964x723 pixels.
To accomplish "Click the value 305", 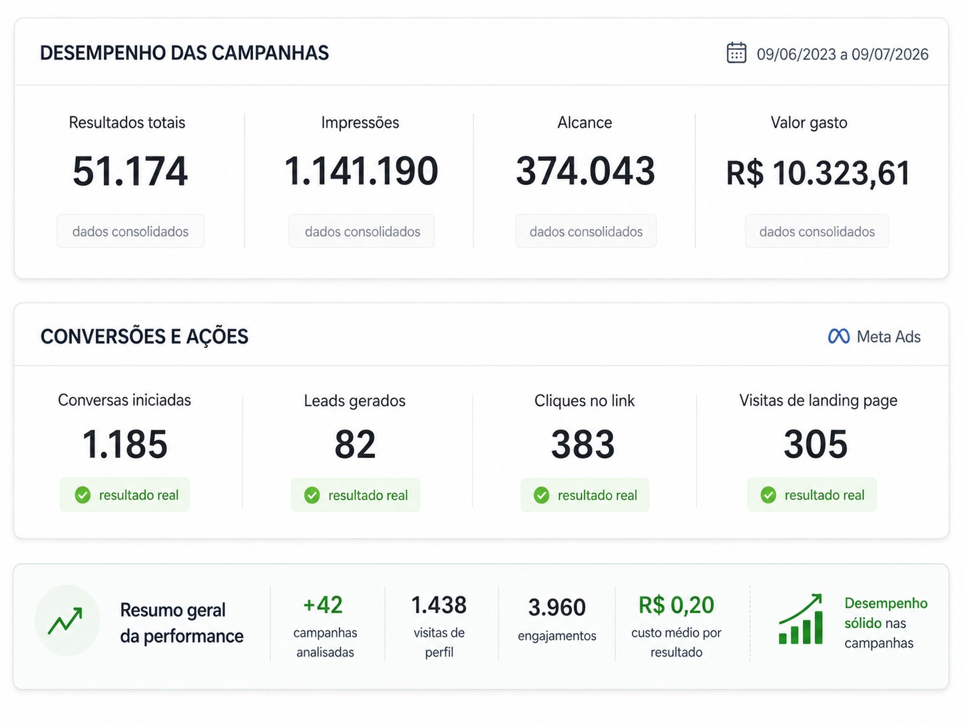I will [816, 445].
